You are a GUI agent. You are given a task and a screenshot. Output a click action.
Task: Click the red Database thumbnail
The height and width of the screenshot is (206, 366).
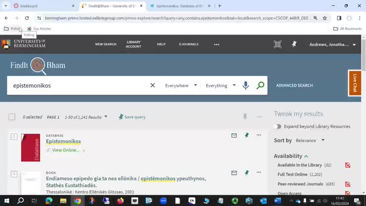point(31,148)
